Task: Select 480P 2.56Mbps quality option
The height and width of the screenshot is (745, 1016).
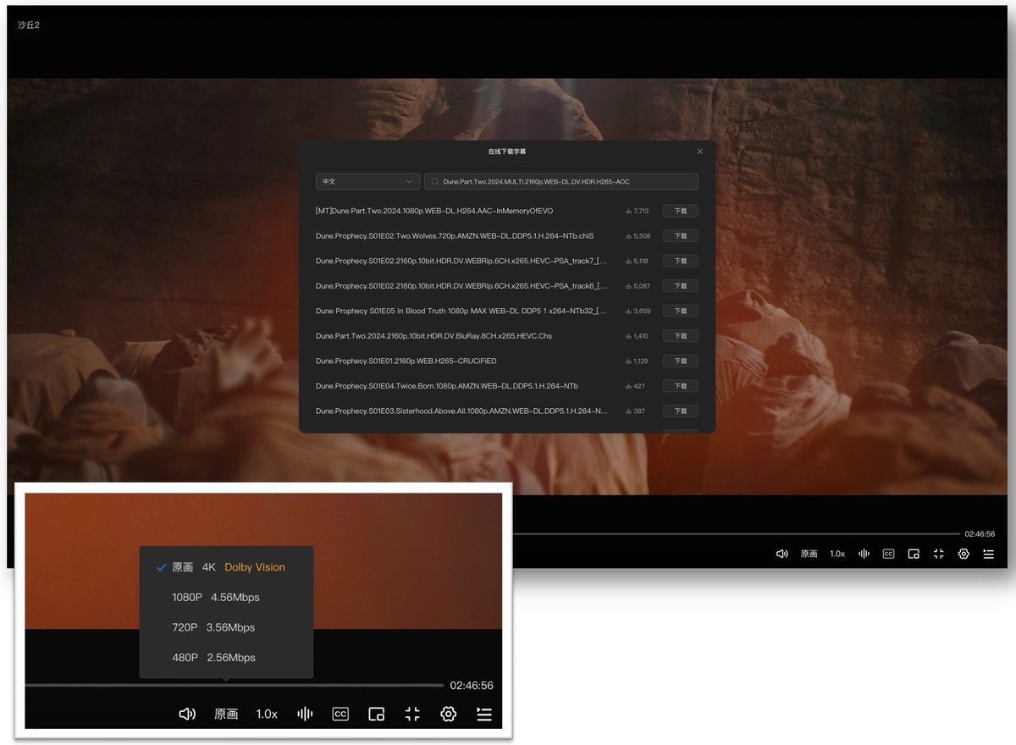Action: tap(227, 658)
